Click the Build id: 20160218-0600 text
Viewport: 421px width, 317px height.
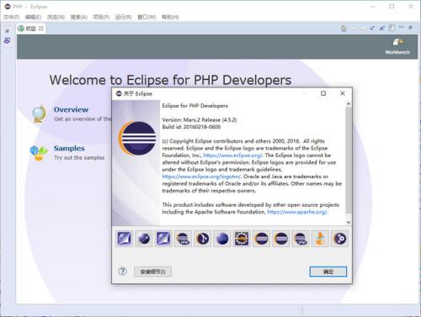[x=191, y=127]
